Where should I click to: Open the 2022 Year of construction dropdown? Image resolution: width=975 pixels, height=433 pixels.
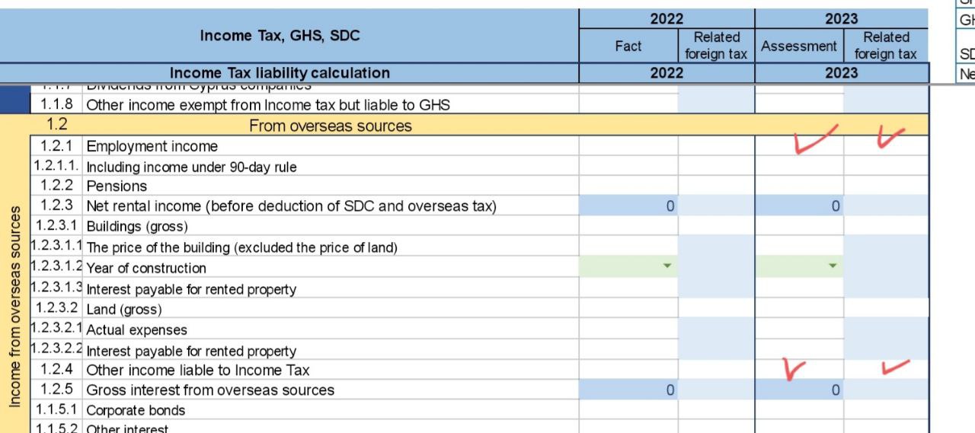coord(667,266)
